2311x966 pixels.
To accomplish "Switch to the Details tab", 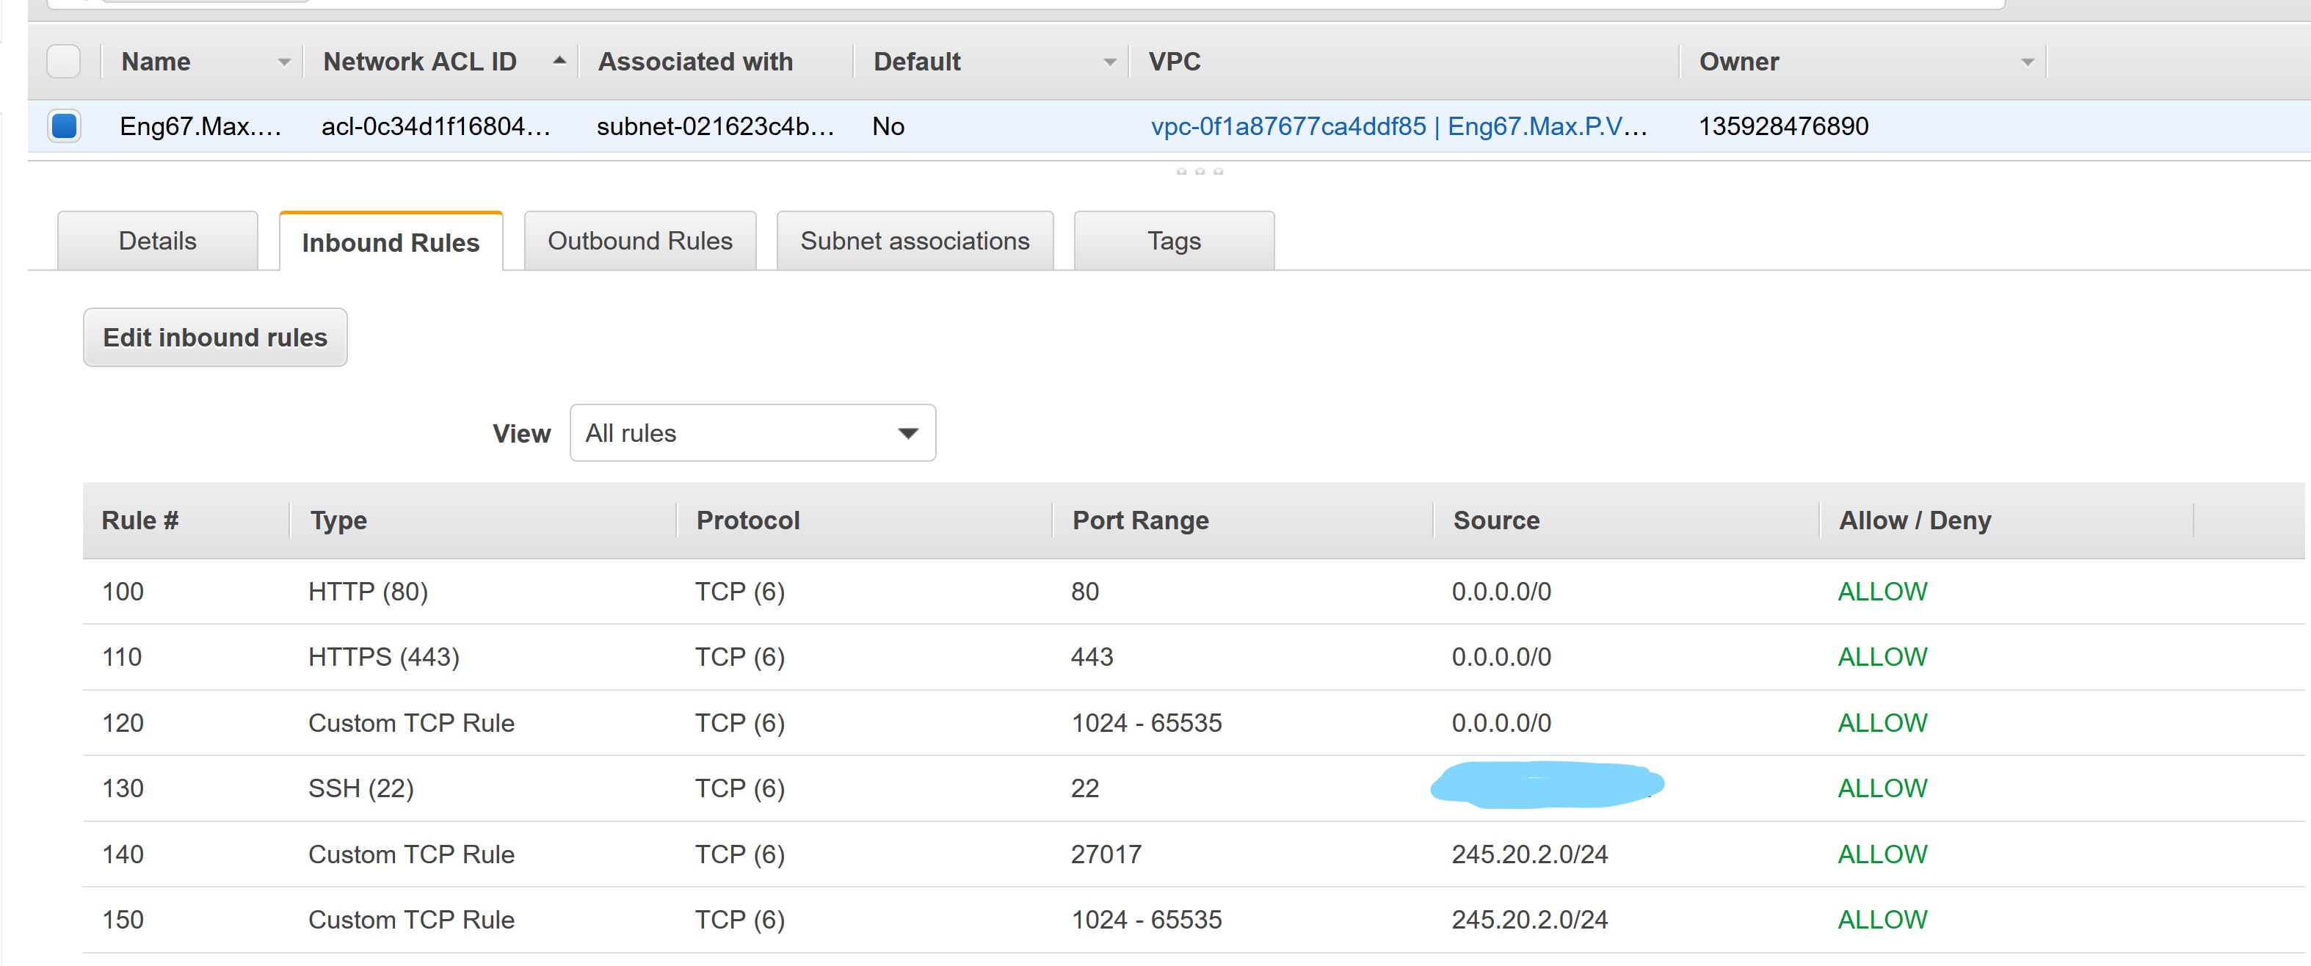I will [157, 240].
